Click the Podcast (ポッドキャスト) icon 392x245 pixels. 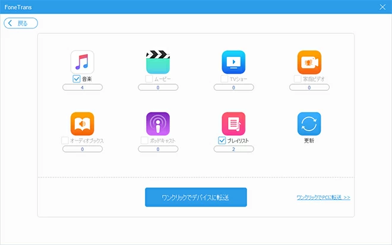coord(158,123)
